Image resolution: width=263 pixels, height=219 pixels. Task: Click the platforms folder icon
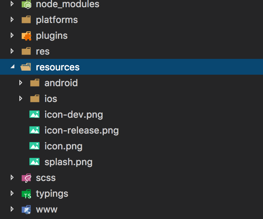click(26, 19)
